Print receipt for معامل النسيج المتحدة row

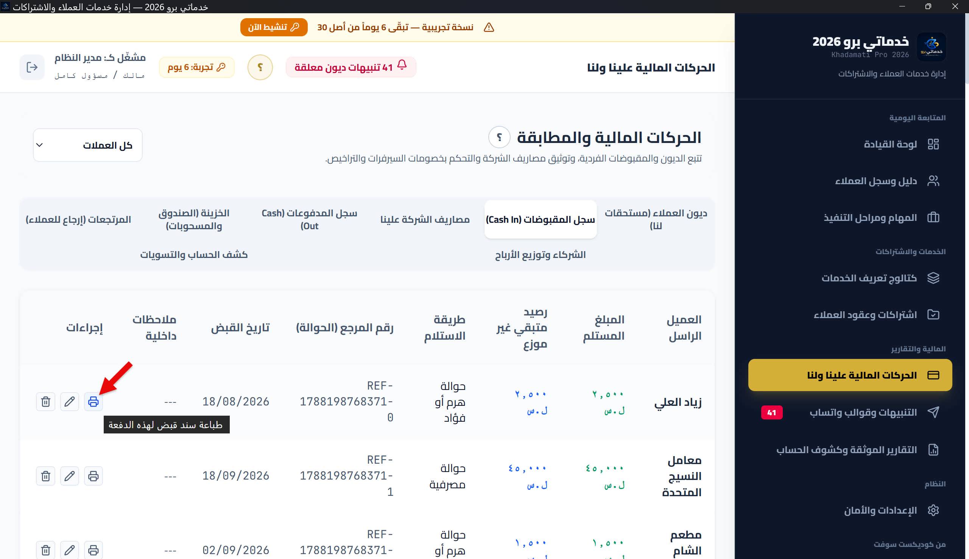(93, 476)
